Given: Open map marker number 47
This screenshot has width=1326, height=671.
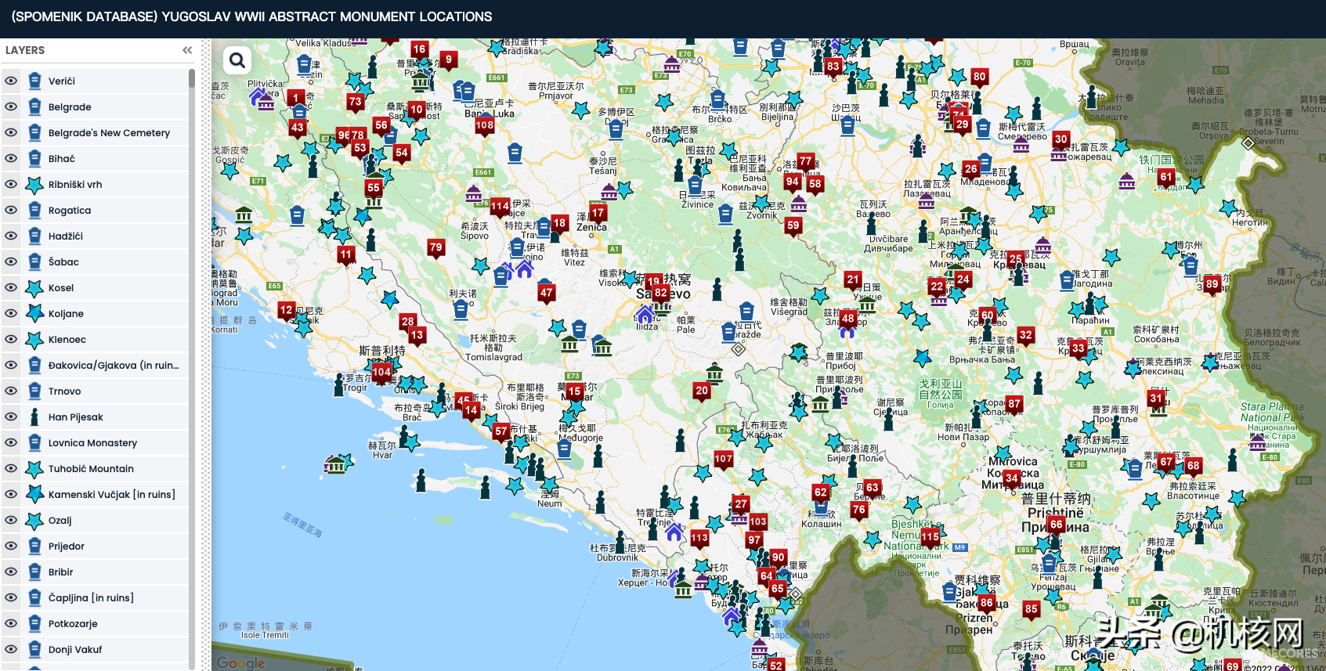Looking at the screenshot, I should click(546, 294).
